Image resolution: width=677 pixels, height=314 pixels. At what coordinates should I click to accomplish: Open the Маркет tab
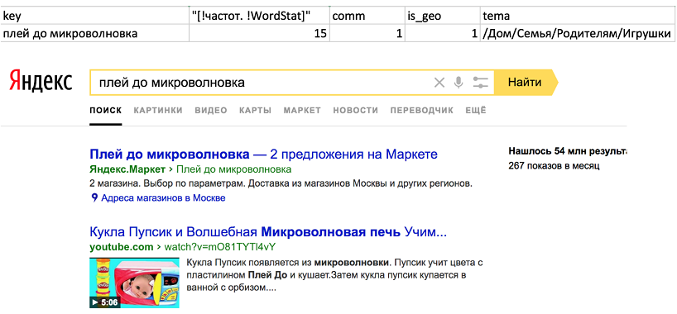pyautogui.click(x=302, y=111)
